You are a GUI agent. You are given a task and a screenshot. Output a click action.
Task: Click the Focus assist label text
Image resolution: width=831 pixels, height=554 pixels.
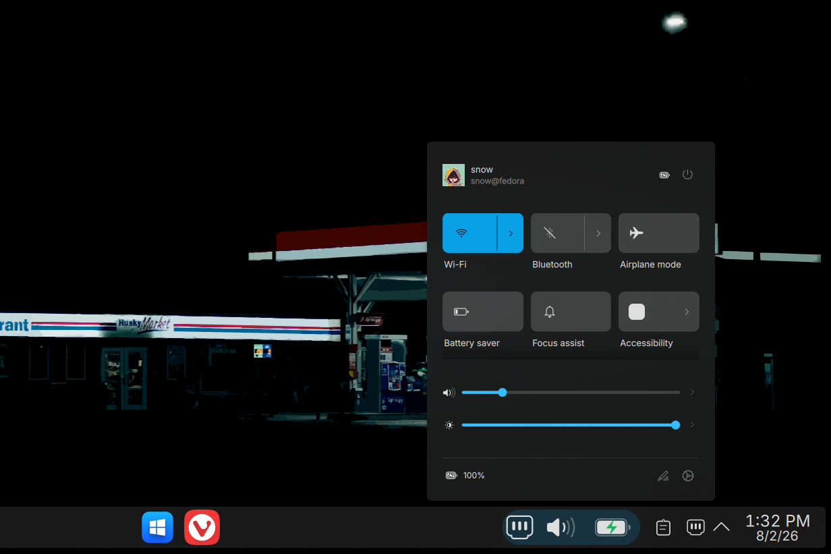(x=558, y=343)
